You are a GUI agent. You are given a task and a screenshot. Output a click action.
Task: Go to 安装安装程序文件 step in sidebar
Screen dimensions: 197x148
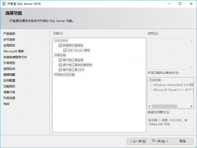click(x=15, y=57)
